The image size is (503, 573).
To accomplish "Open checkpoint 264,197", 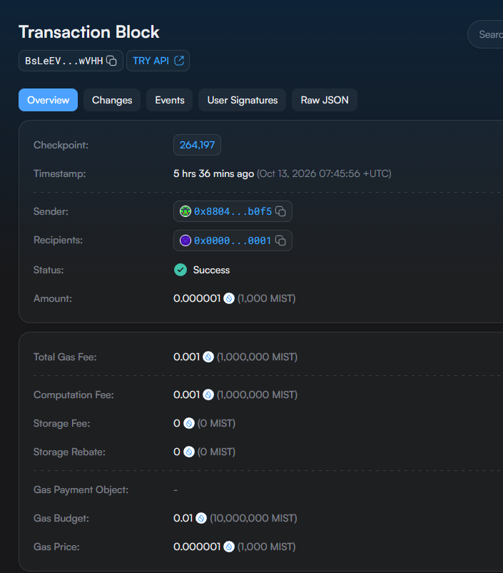I will click(197, 145).
